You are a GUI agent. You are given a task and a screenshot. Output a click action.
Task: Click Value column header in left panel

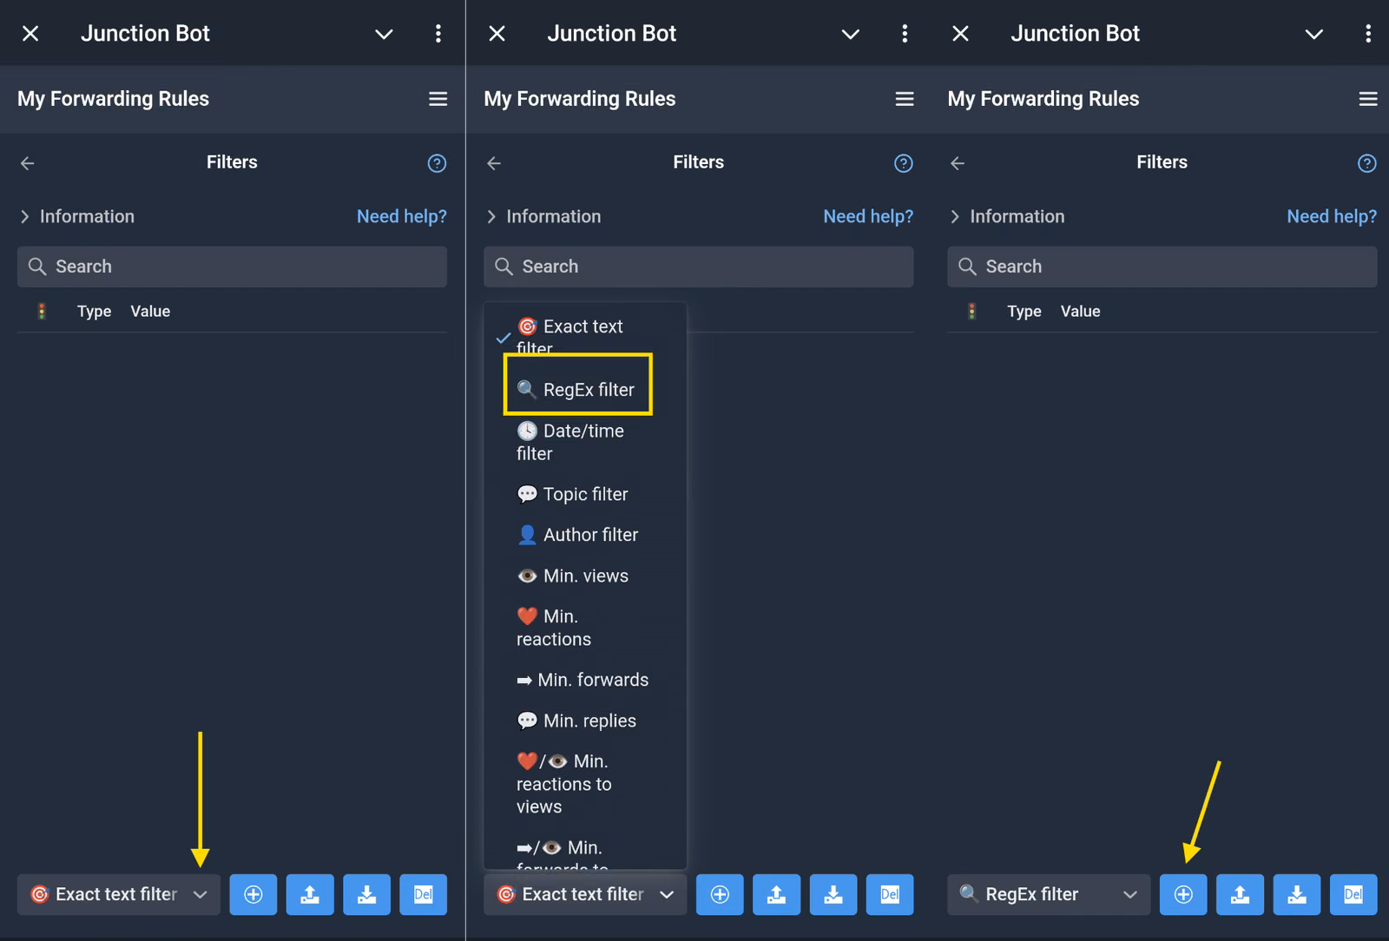[150, 312]
